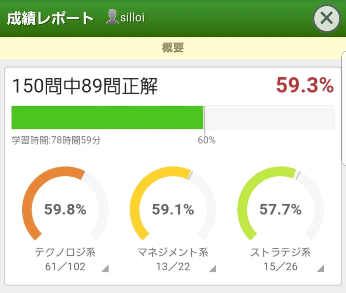Select the テクノロジ系 circular gauge

pos(65,209)
